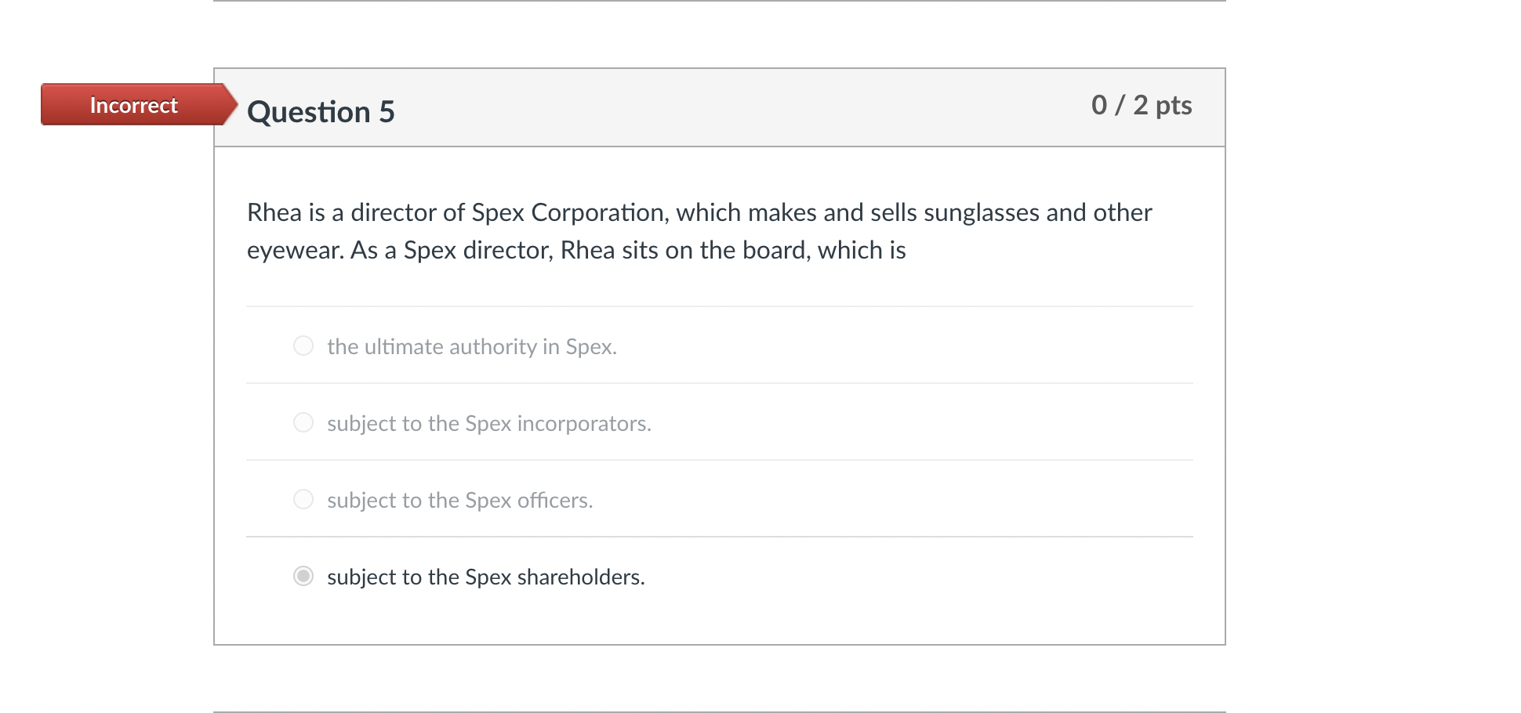Click the question text about Rhea

coord(698,231)
